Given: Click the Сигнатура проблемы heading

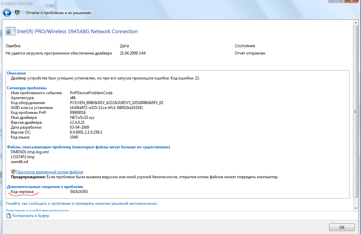Looking at the screenshot, I should 27,88.
